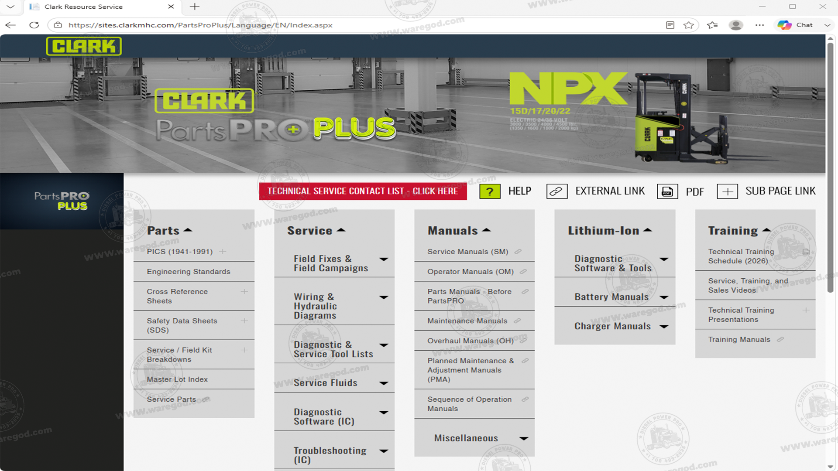Image resolution: width=838 pixels, height=471 pixels.
Task: Collapse the Manuals section
Action: click(487, 230)
